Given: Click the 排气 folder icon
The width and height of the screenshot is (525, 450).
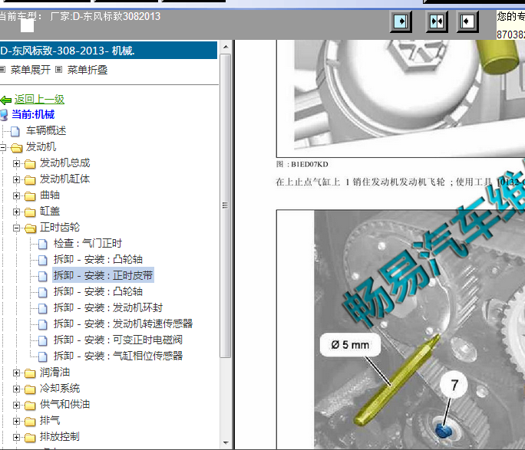Looking at the screenshot, I should (30, 421).
